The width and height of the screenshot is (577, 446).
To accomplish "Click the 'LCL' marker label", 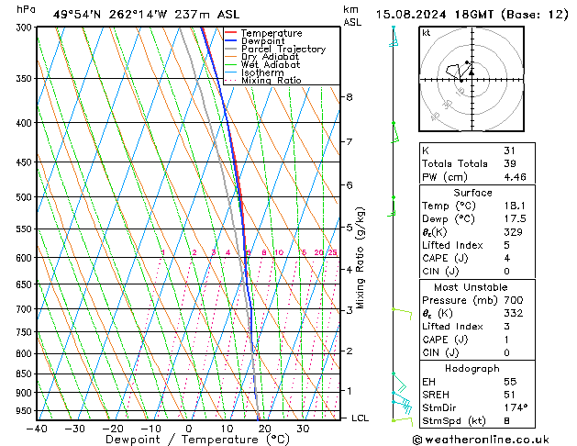I will (360, 418).
